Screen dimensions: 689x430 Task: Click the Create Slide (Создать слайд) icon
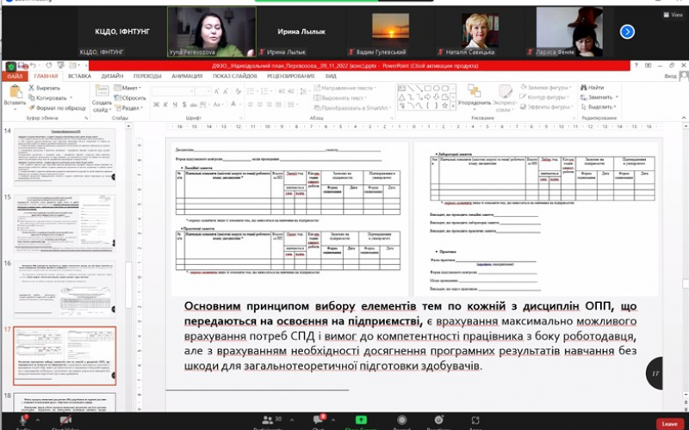coord(102,91)
